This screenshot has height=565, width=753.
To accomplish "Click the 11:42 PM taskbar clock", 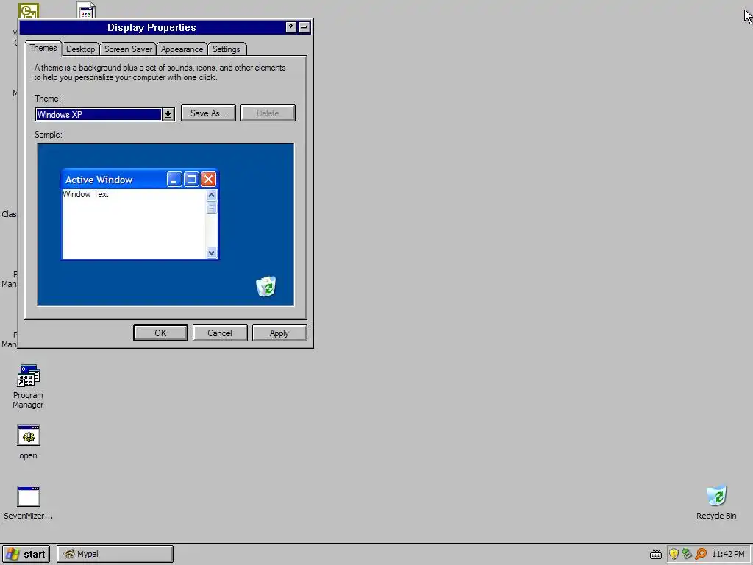I will [729, 555].
